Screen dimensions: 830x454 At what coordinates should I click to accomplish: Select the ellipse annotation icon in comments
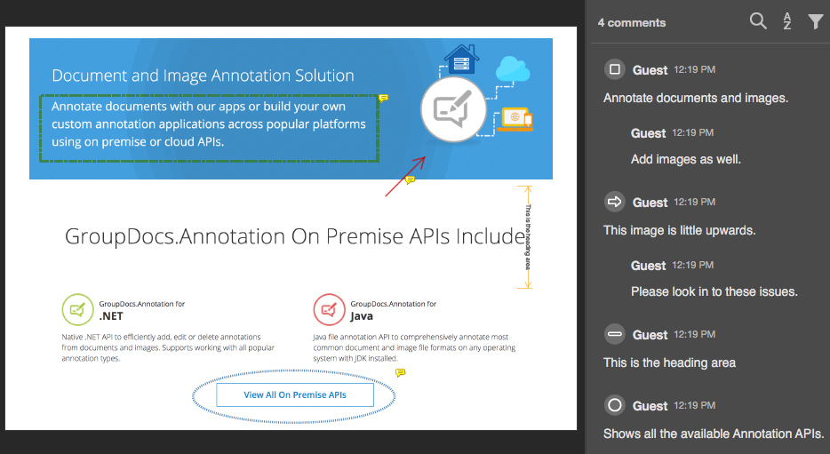(614, 405)
